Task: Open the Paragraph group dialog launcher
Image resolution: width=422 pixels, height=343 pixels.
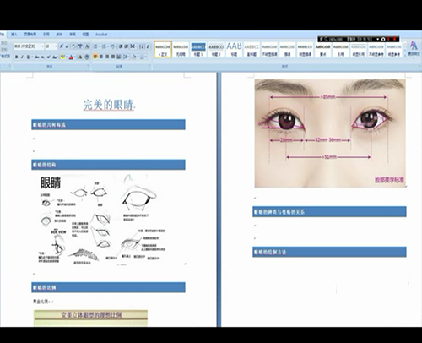Action: tap(149, 66)
